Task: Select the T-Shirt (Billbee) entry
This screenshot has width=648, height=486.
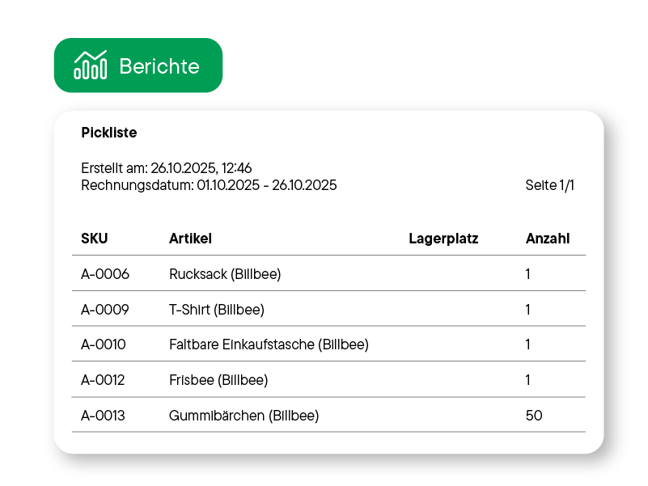Action: [215, 309]
